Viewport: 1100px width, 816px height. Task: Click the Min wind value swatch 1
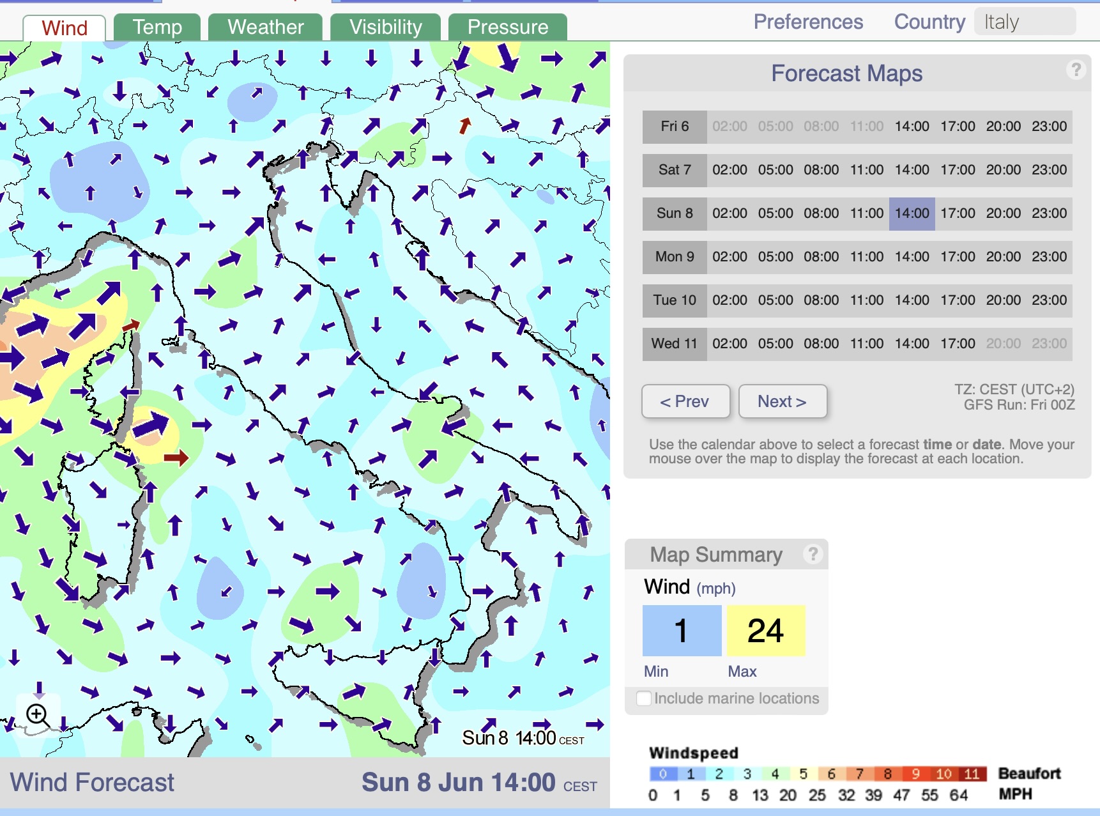pyautogui.click(x=682, y=631)
